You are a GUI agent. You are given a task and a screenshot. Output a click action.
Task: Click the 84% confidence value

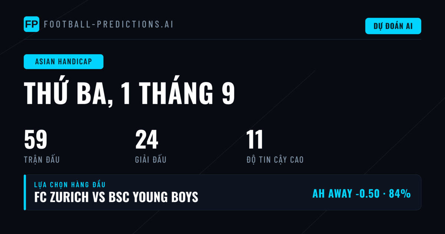click(x=400, y=194)
